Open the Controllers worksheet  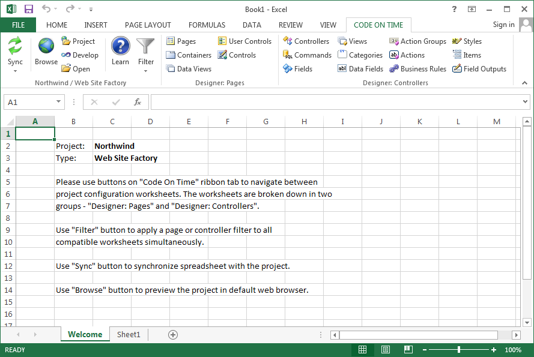(x=306, y=41)
